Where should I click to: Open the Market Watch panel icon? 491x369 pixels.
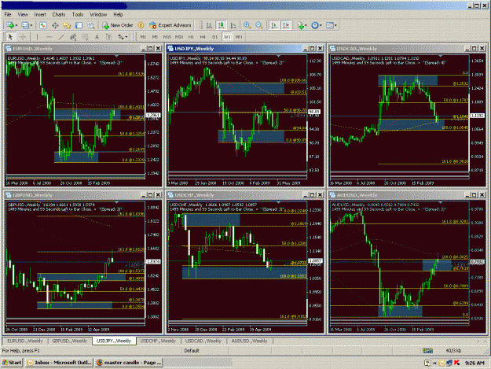[x=43, y=25]
